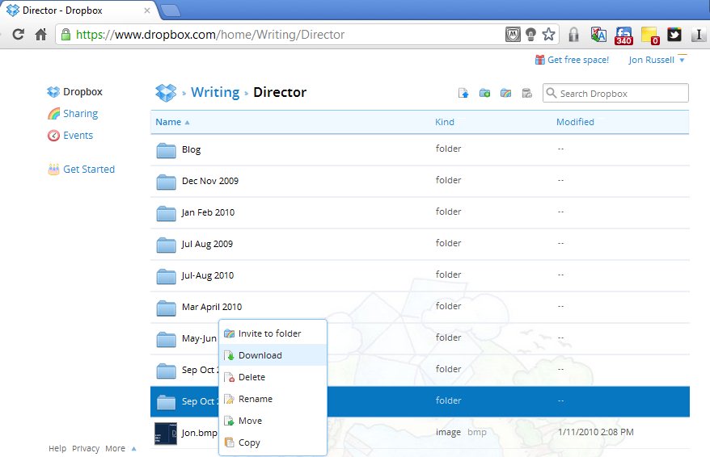This screenshot has height=457, width=710.
Task: Click the McAfee shield icon in address bar
Action: pyautogui.click(x=513, y=35)
